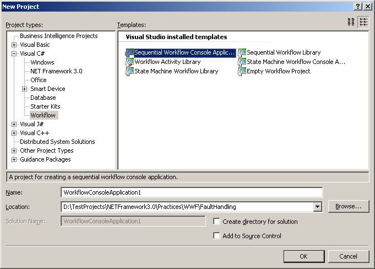Switch templates view to small icons

363,22
